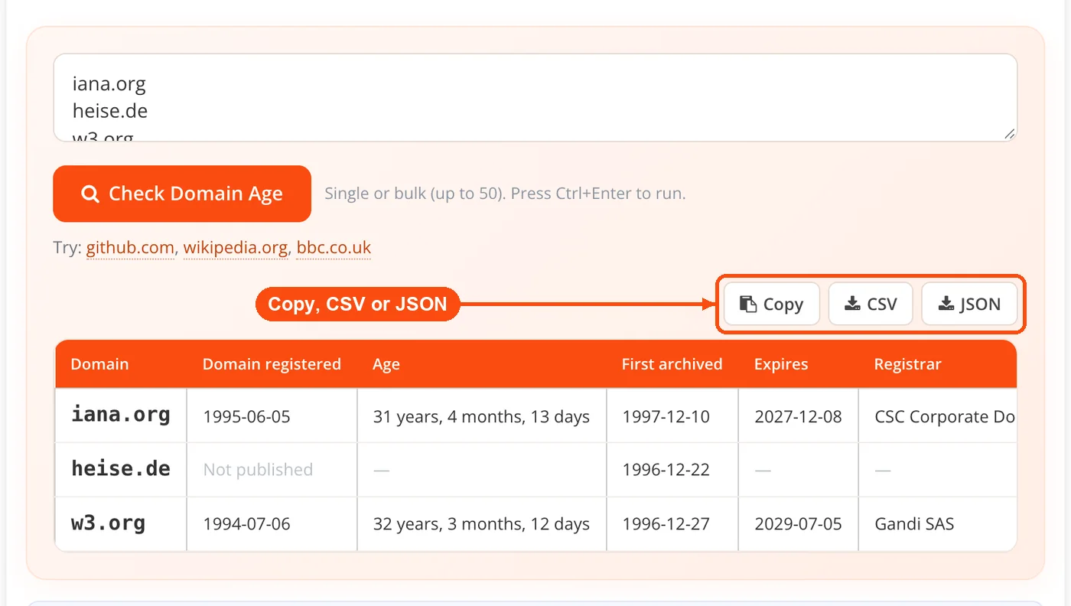
Task: Click the textarea resize handle corner
Action: (1009, 133)
